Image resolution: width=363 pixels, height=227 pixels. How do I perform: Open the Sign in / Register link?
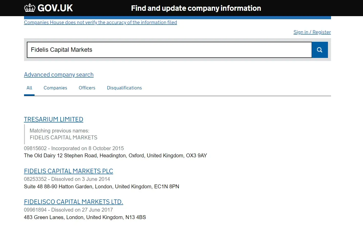point(312,32)
